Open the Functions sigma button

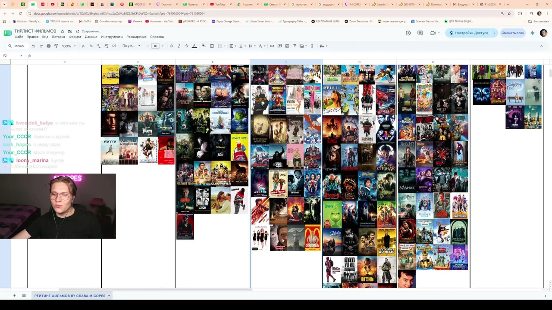coord(312,46)
